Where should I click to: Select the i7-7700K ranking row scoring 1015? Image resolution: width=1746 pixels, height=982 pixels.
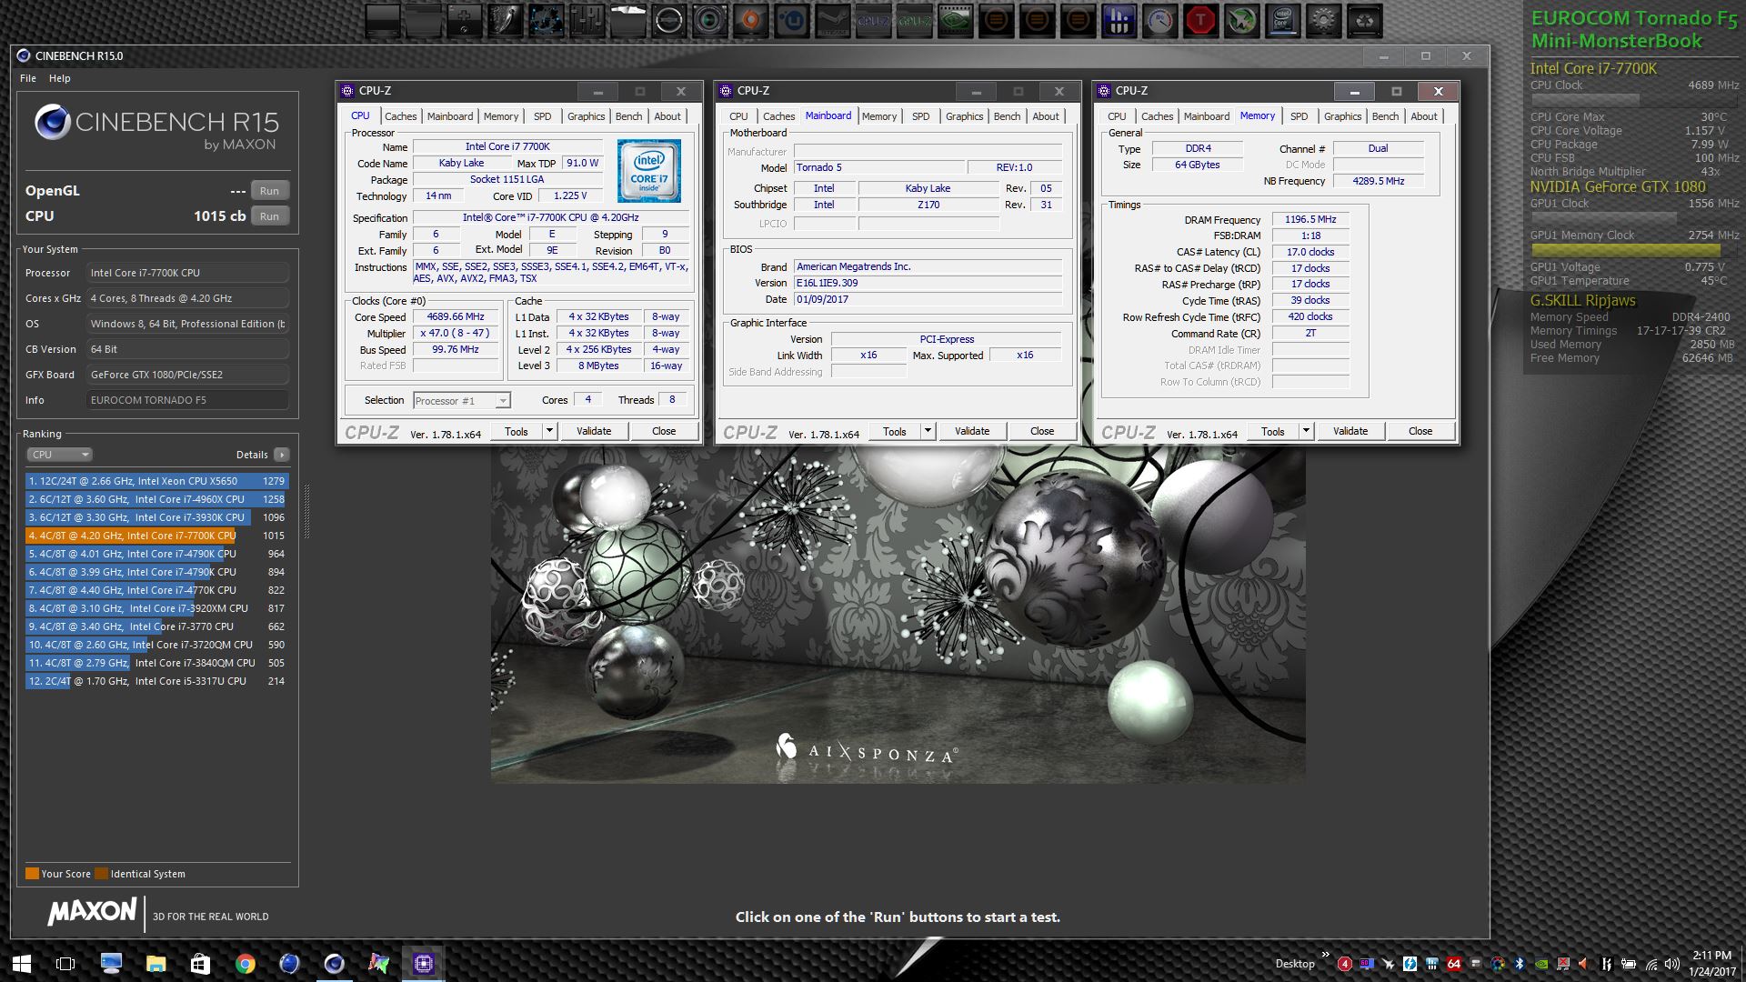[x=156, y=536]
